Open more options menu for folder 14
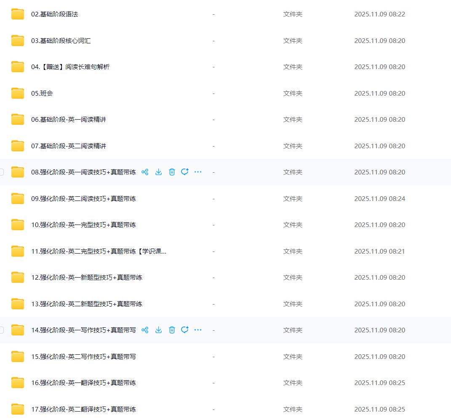451x420 pixels. click(198, 330)
